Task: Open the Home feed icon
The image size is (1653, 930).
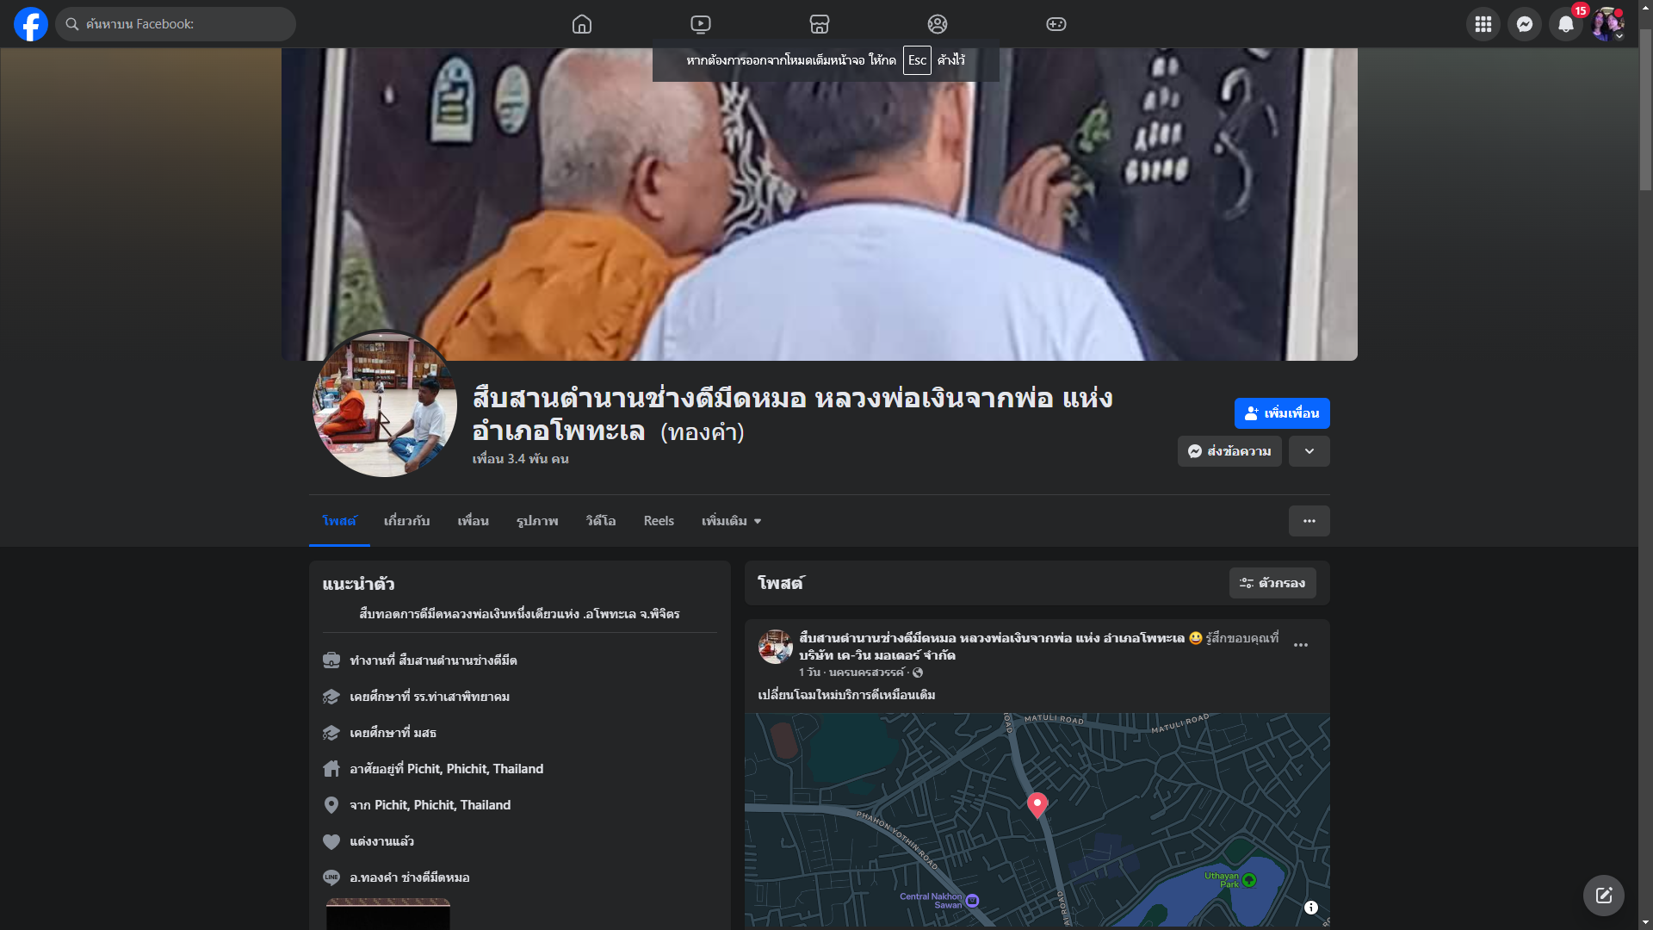Action: tap(582, 24)
